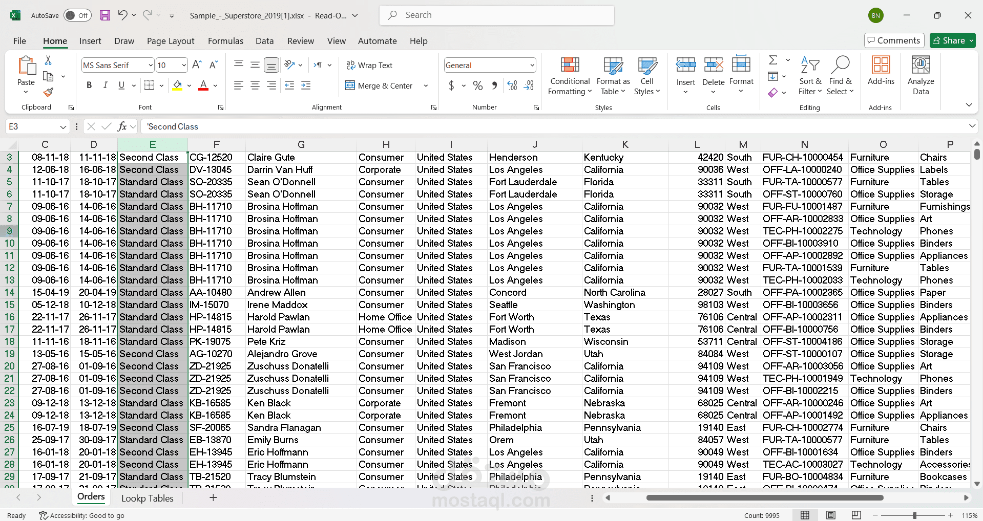Open the Share button dropdown
Screen dimensions: 983x521
tap(971, 40)
